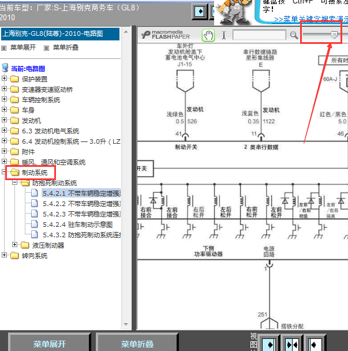The height and width of the screenshot is (351, 348).
Task: Click the 串行数据链路星形集线器 label
Action: (x=260, y=55)
